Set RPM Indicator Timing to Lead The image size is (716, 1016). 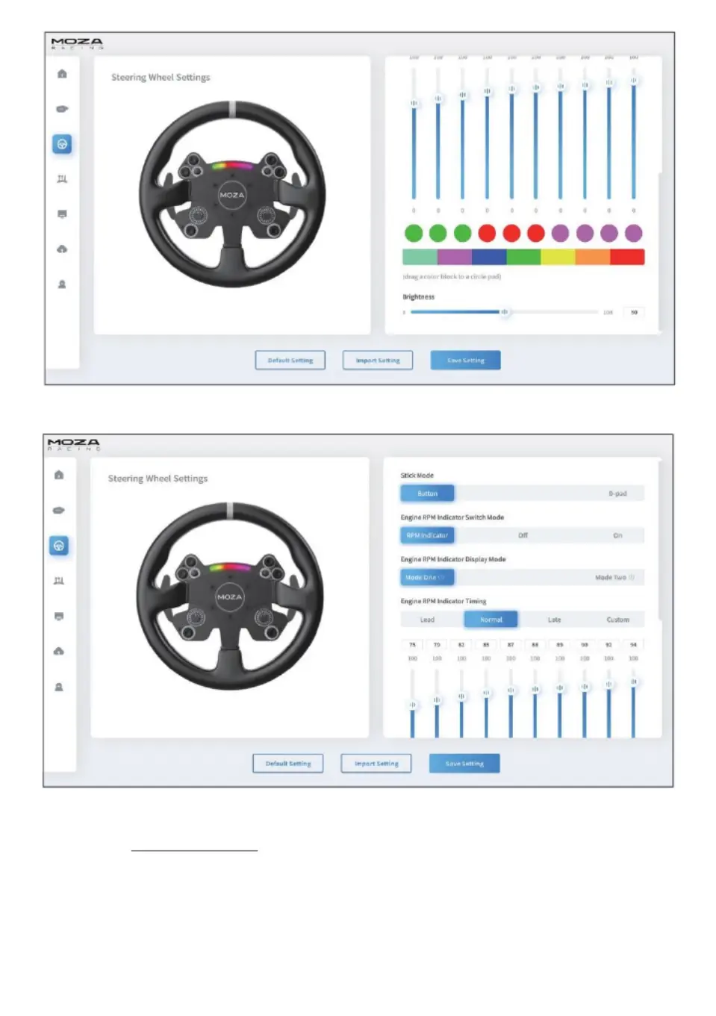(427, 620)
